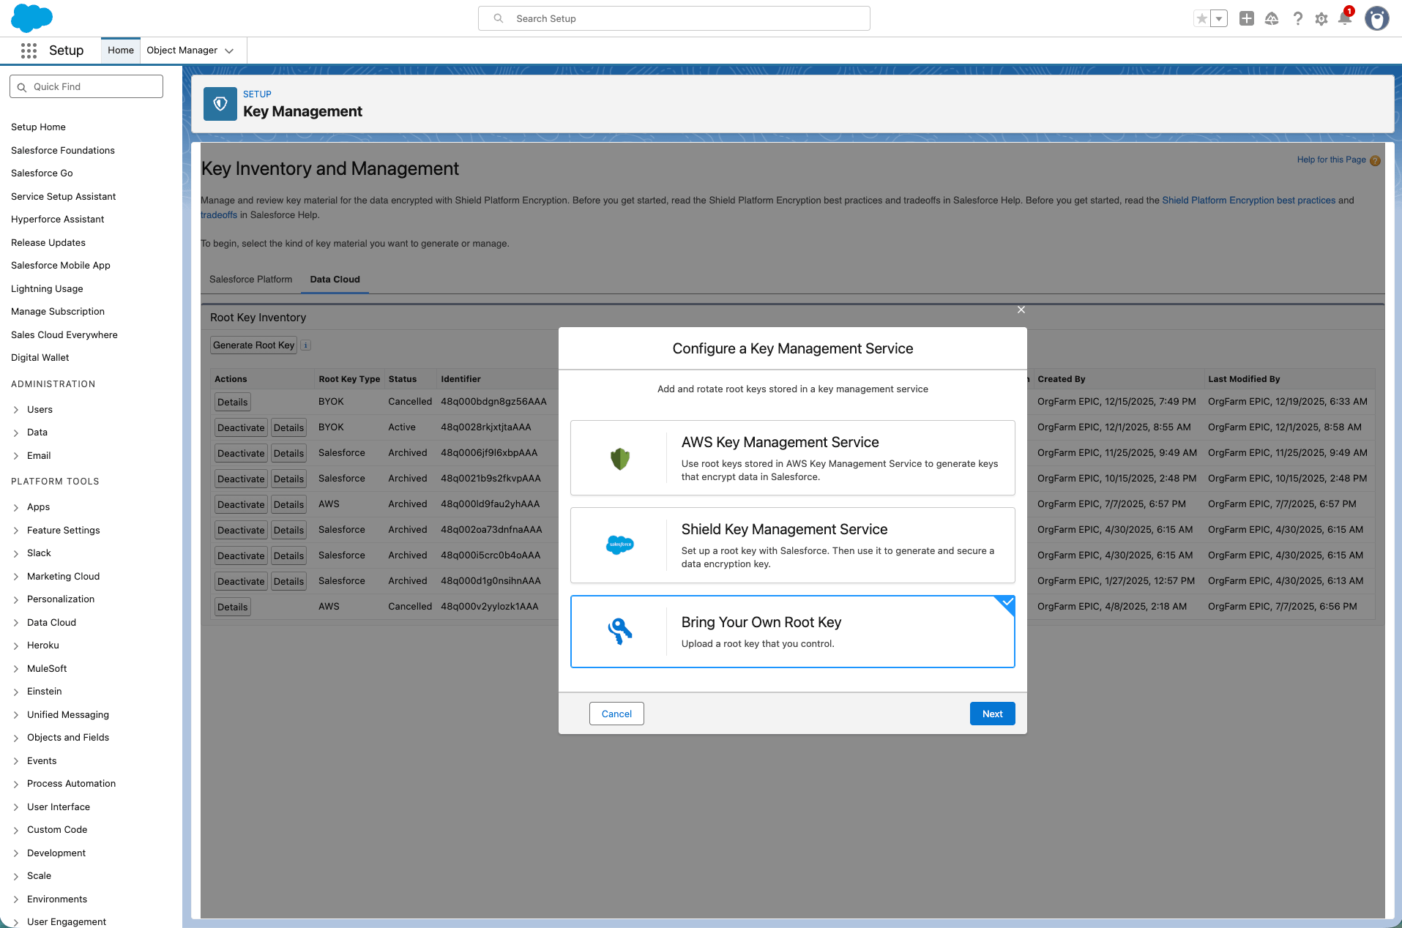Open the Object Manager dropdown arrow
The height and width of the screenshot is (928, 1402).
click(229, 50)
